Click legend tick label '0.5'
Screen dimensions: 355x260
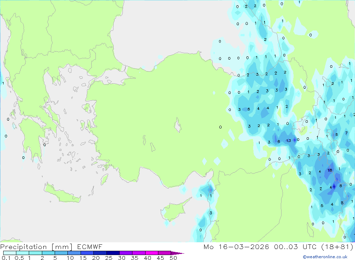pyautogui.click(x=20, y=258)
